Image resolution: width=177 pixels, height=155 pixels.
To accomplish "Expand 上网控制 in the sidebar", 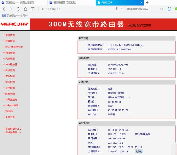I will point(10,88).
